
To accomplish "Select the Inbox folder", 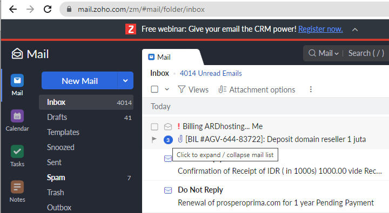I will (86, 102).
